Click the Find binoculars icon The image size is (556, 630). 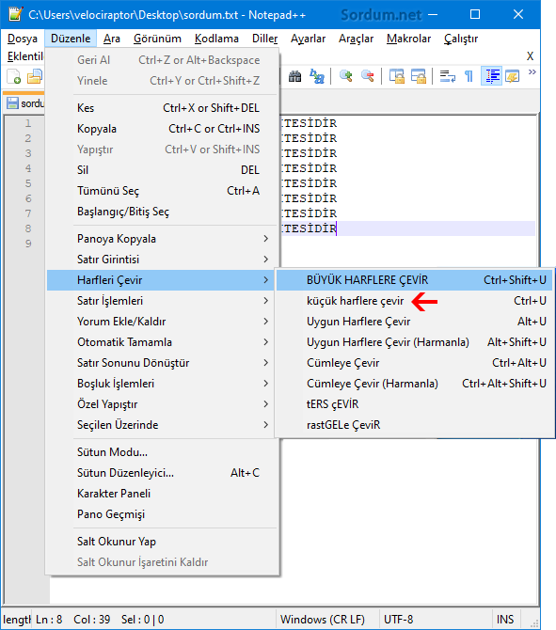pyautogui.click(x=295, y=76)
